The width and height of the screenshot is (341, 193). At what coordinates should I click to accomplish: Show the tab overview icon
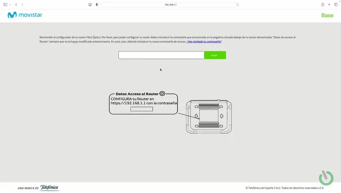click(336, 4)
